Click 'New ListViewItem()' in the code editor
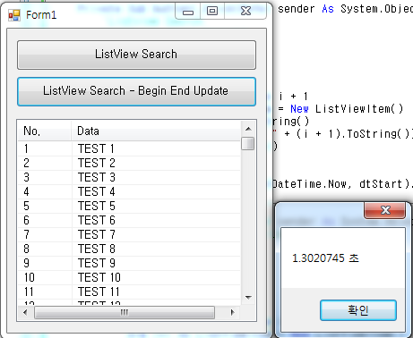Viewport: 413px width, 338px height. (x=347, y=109)
